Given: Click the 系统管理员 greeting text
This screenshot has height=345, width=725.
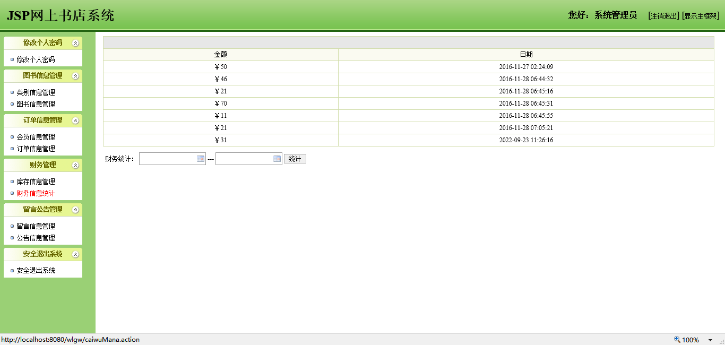Looking at the screenshot, I should click(616, 15).
